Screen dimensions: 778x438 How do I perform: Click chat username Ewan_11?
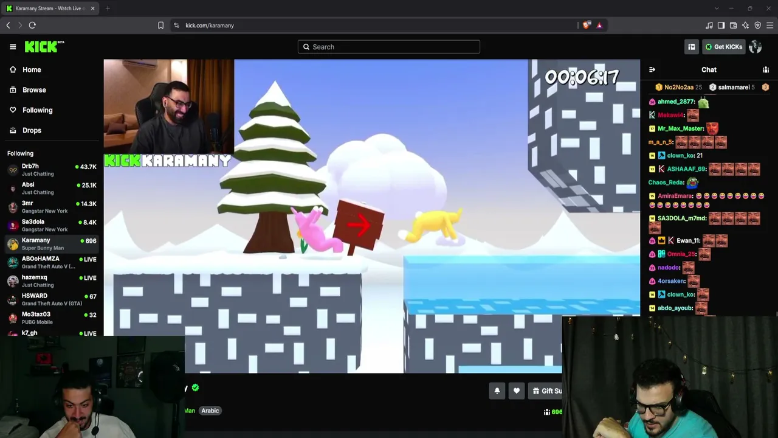(x=689, y=241)
